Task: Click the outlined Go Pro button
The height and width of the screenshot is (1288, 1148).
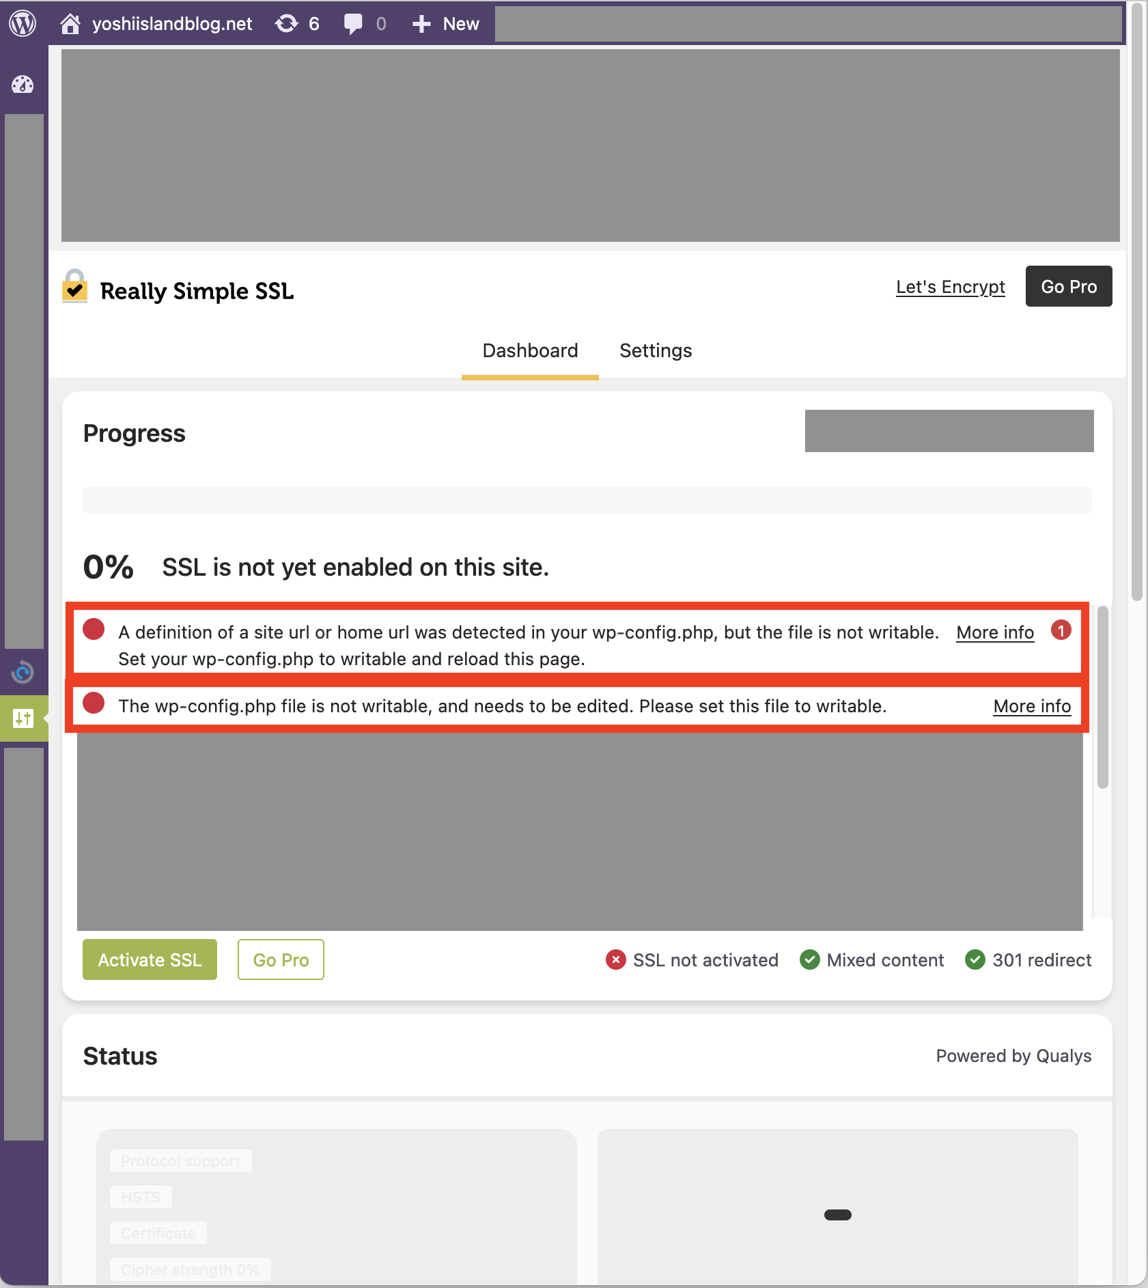Action: [281, 960]
